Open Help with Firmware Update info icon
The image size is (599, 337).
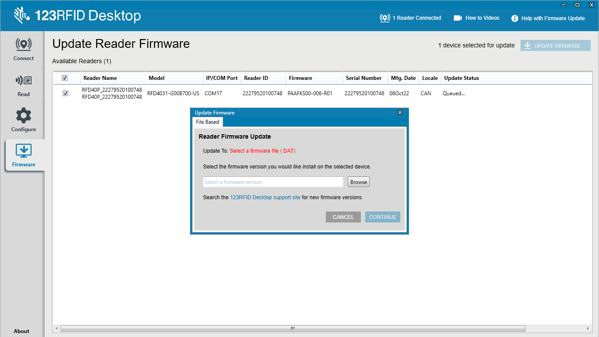point(514,18)
